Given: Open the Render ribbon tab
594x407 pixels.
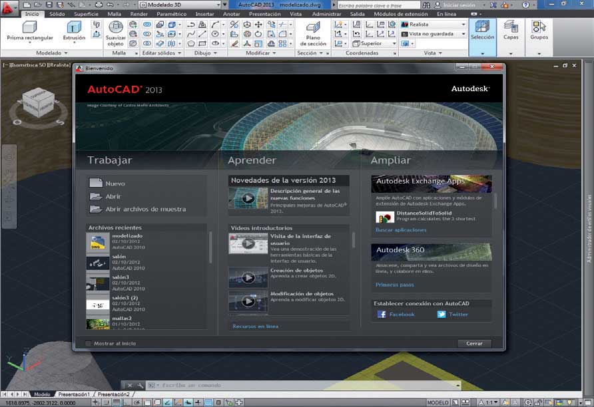Looking at the screenshot, I should click(139, 14).
